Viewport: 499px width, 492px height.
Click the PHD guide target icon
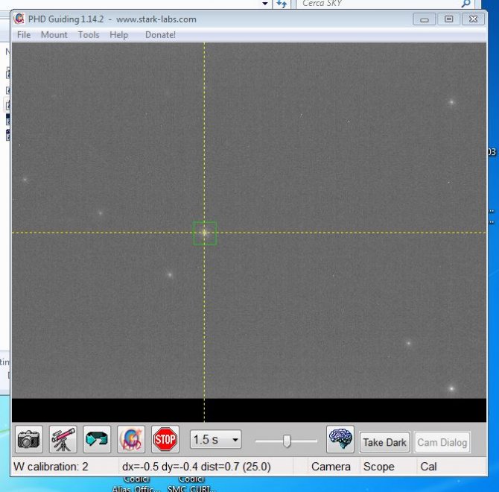pos(131,439)
